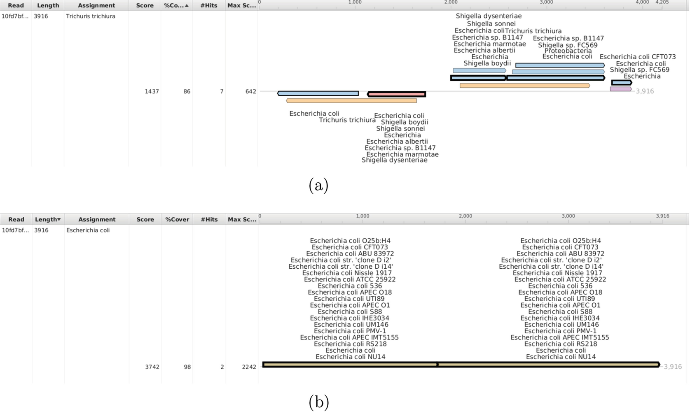
Task: Select the small purple alignment bar
Action: [620, 89]
